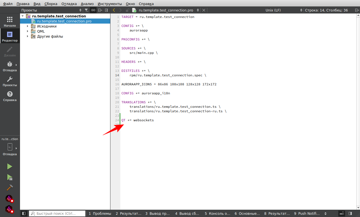This screenshot has height=217, width=360.
Task: Open the Инструменты menu
Action: [x=110, y=4]
